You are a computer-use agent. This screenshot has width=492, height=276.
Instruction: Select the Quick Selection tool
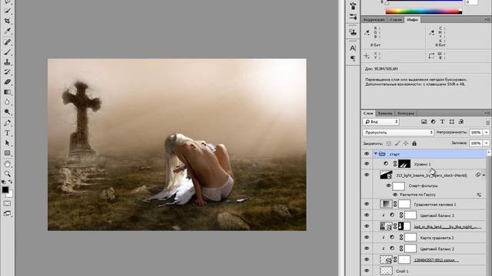[x=8, y=11]
